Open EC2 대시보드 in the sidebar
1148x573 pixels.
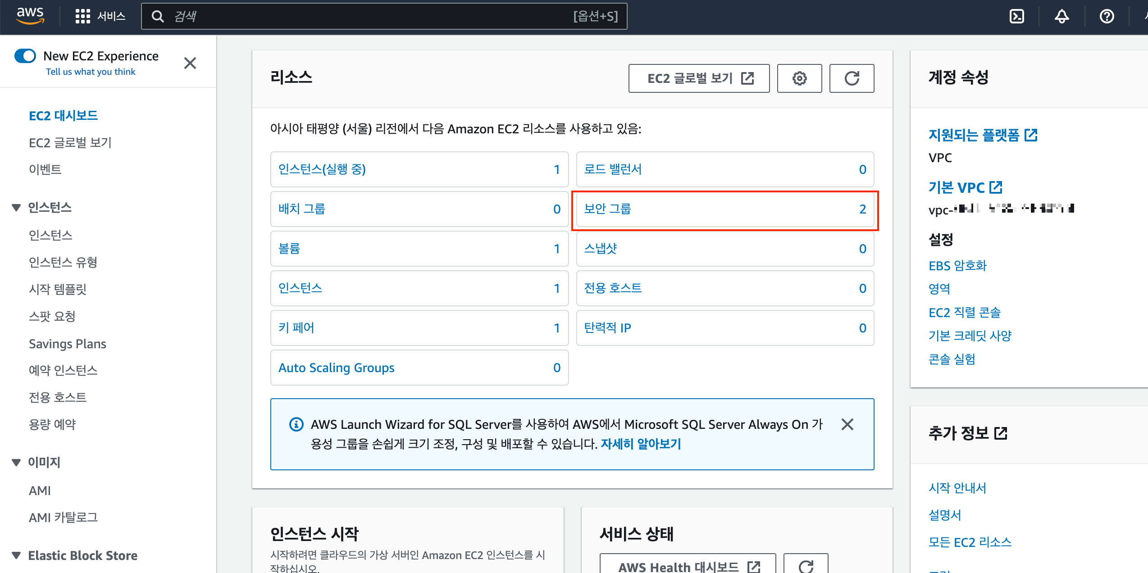pos(63,116)
